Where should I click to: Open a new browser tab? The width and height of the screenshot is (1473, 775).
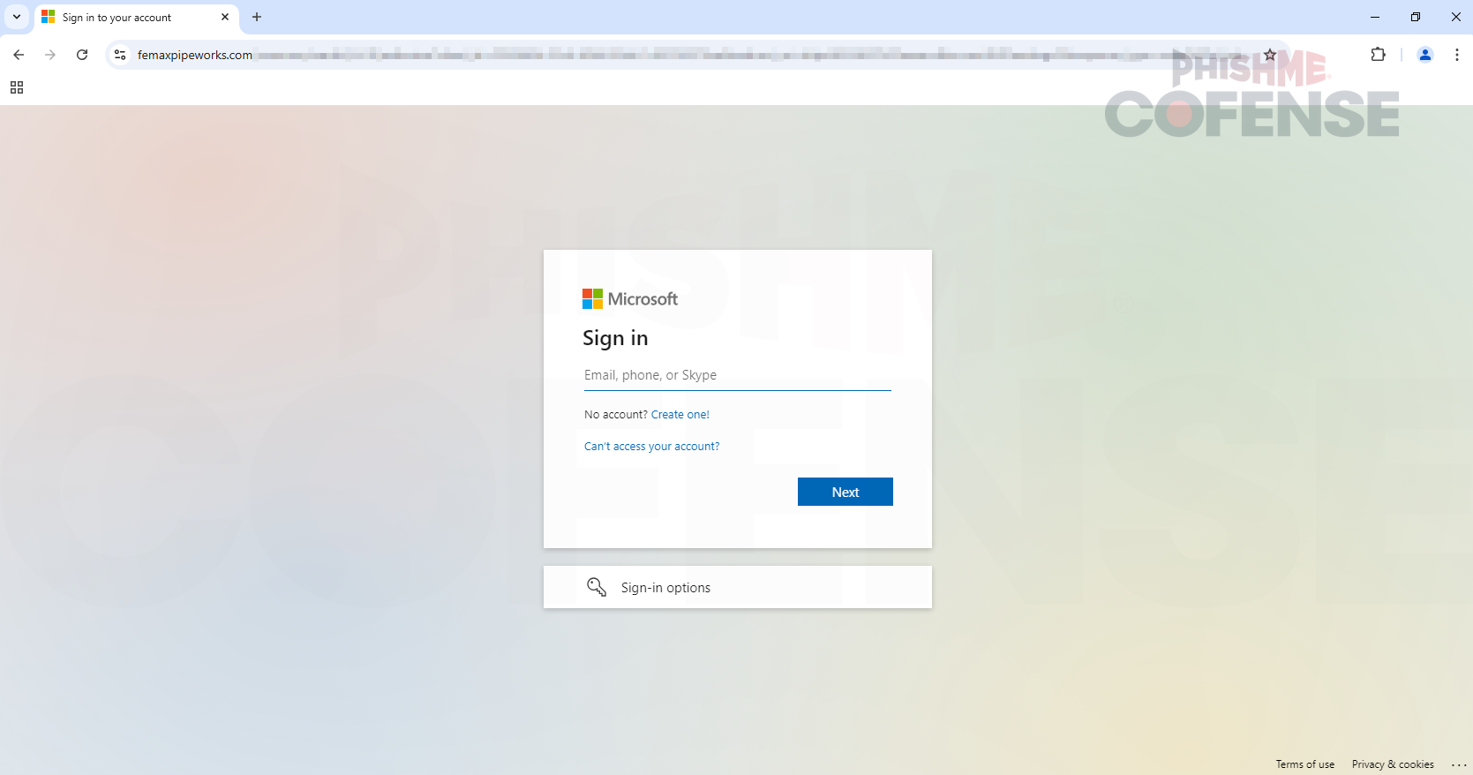[257, 17]
